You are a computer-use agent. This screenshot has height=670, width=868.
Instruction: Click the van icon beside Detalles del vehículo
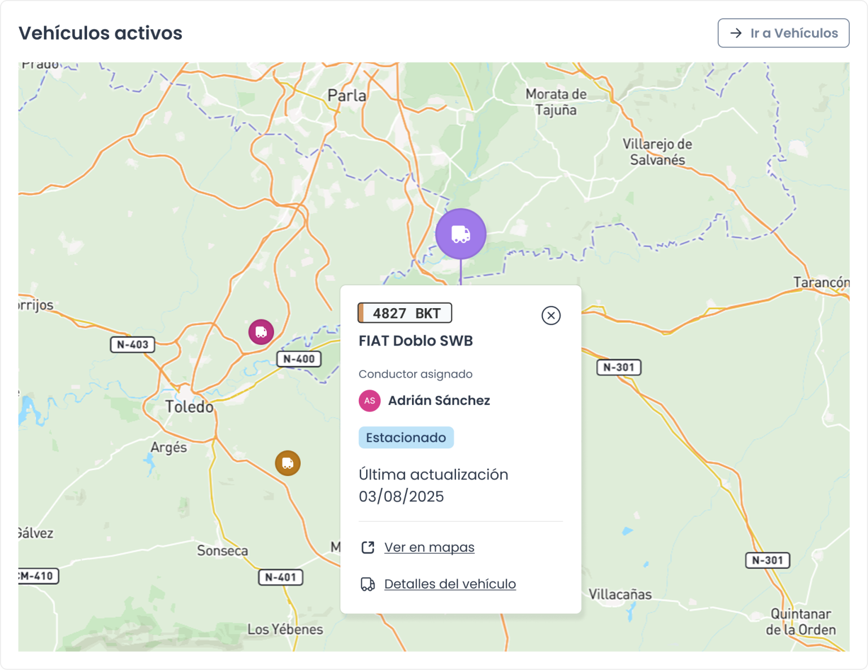(368, 584)
